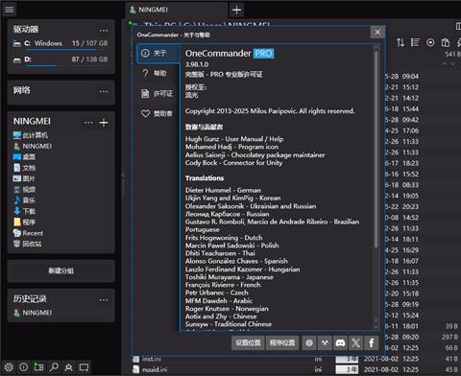Open 视频 in favorites

[24, 190]
